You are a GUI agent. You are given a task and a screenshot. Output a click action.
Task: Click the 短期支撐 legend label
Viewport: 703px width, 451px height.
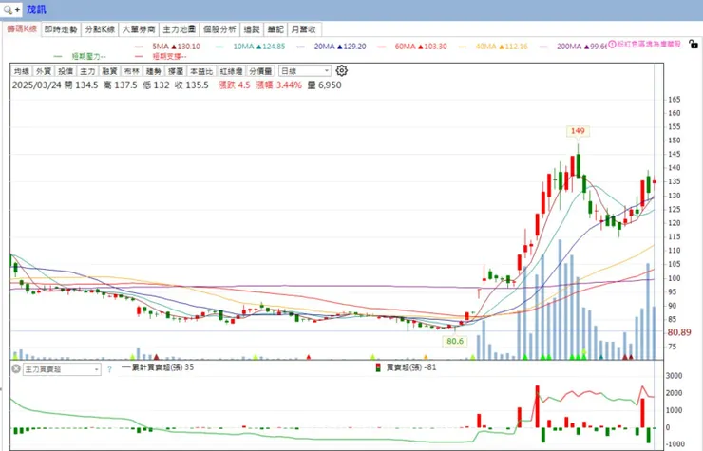[169, 56]
